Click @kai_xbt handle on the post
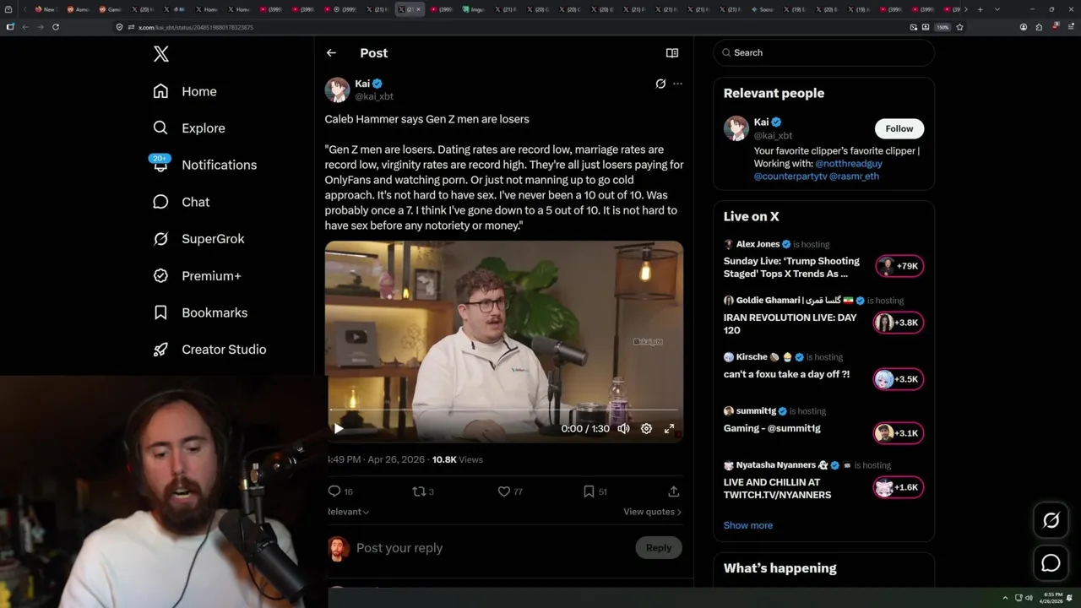 coord(374,96)
